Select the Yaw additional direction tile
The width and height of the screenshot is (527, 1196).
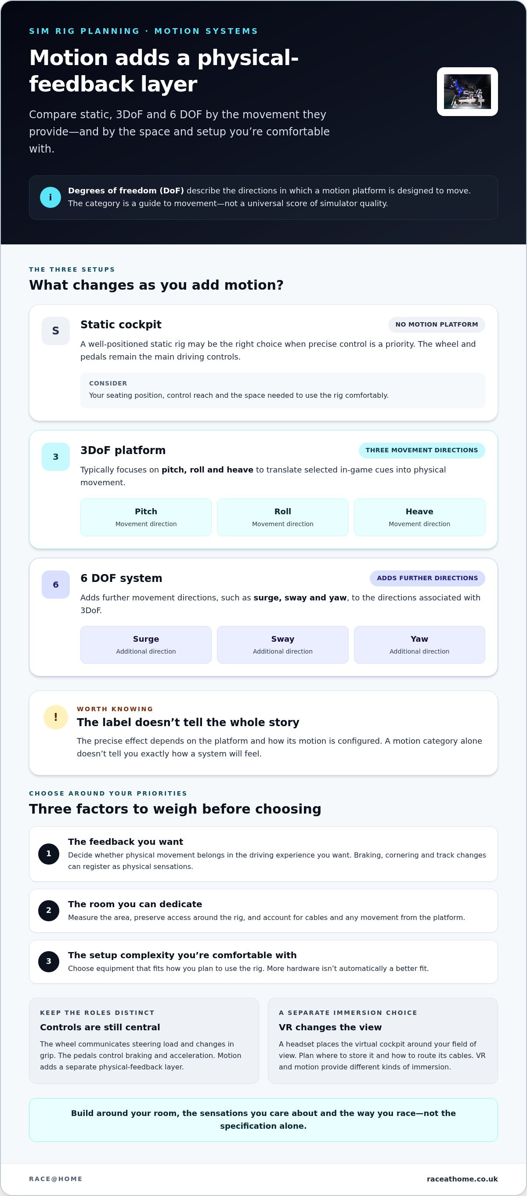coord(419,645)
